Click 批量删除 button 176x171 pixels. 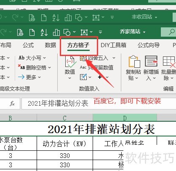tap(168, 68)
